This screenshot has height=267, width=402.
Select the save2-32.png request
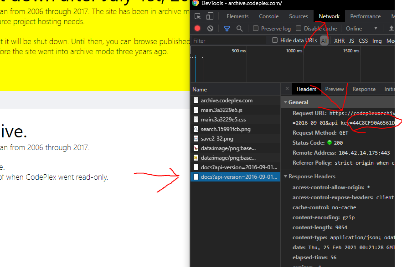click(235, 139)
